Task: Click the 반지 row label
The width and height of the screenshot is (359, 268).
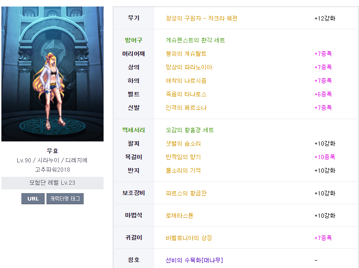Action: (x=133, y=170)
